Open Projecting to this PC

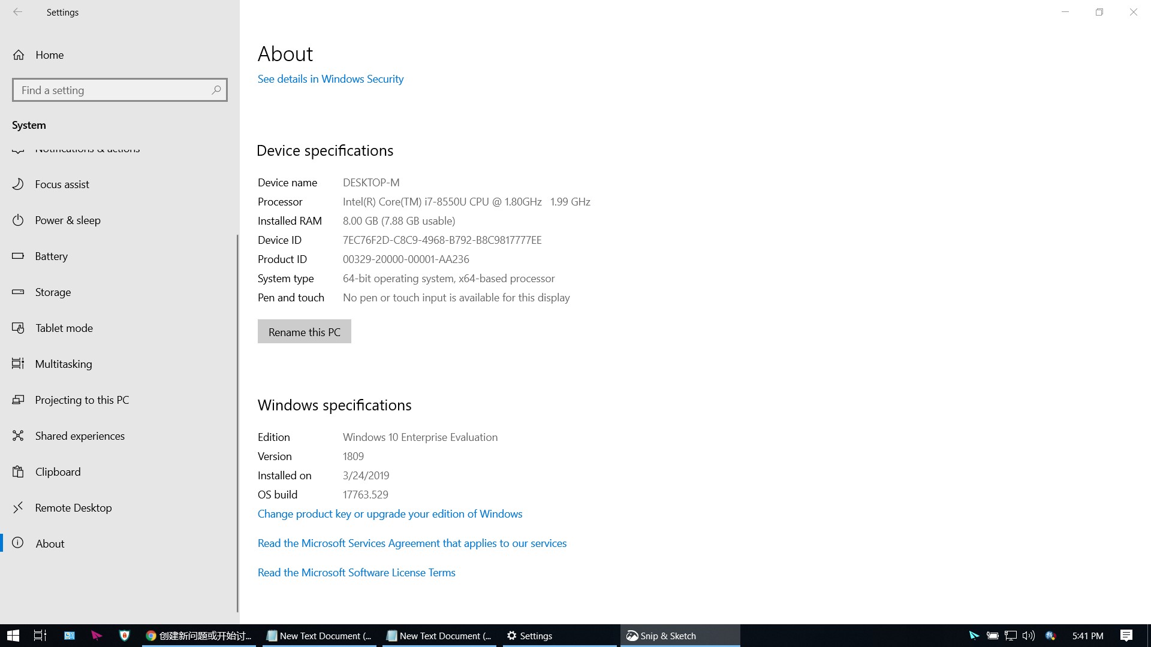119,400
